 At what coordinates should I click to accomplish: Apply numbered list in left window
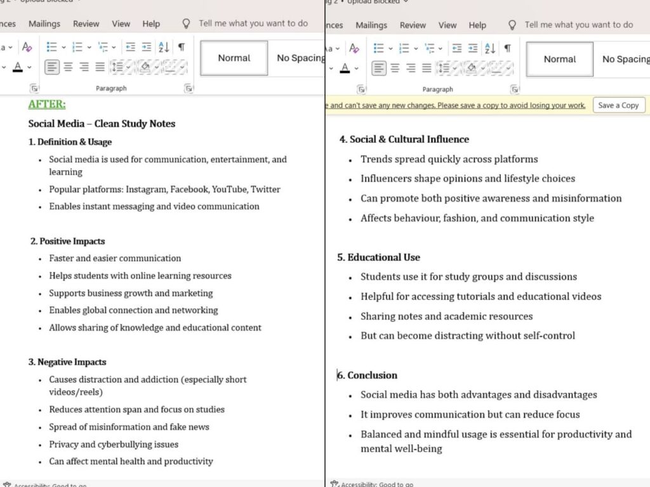click(x=77, y=47)
